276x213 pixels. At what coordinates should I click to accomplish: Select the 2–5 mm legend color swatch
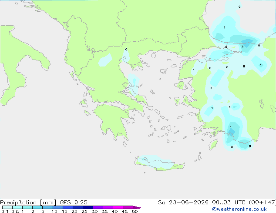coord(37,207)
